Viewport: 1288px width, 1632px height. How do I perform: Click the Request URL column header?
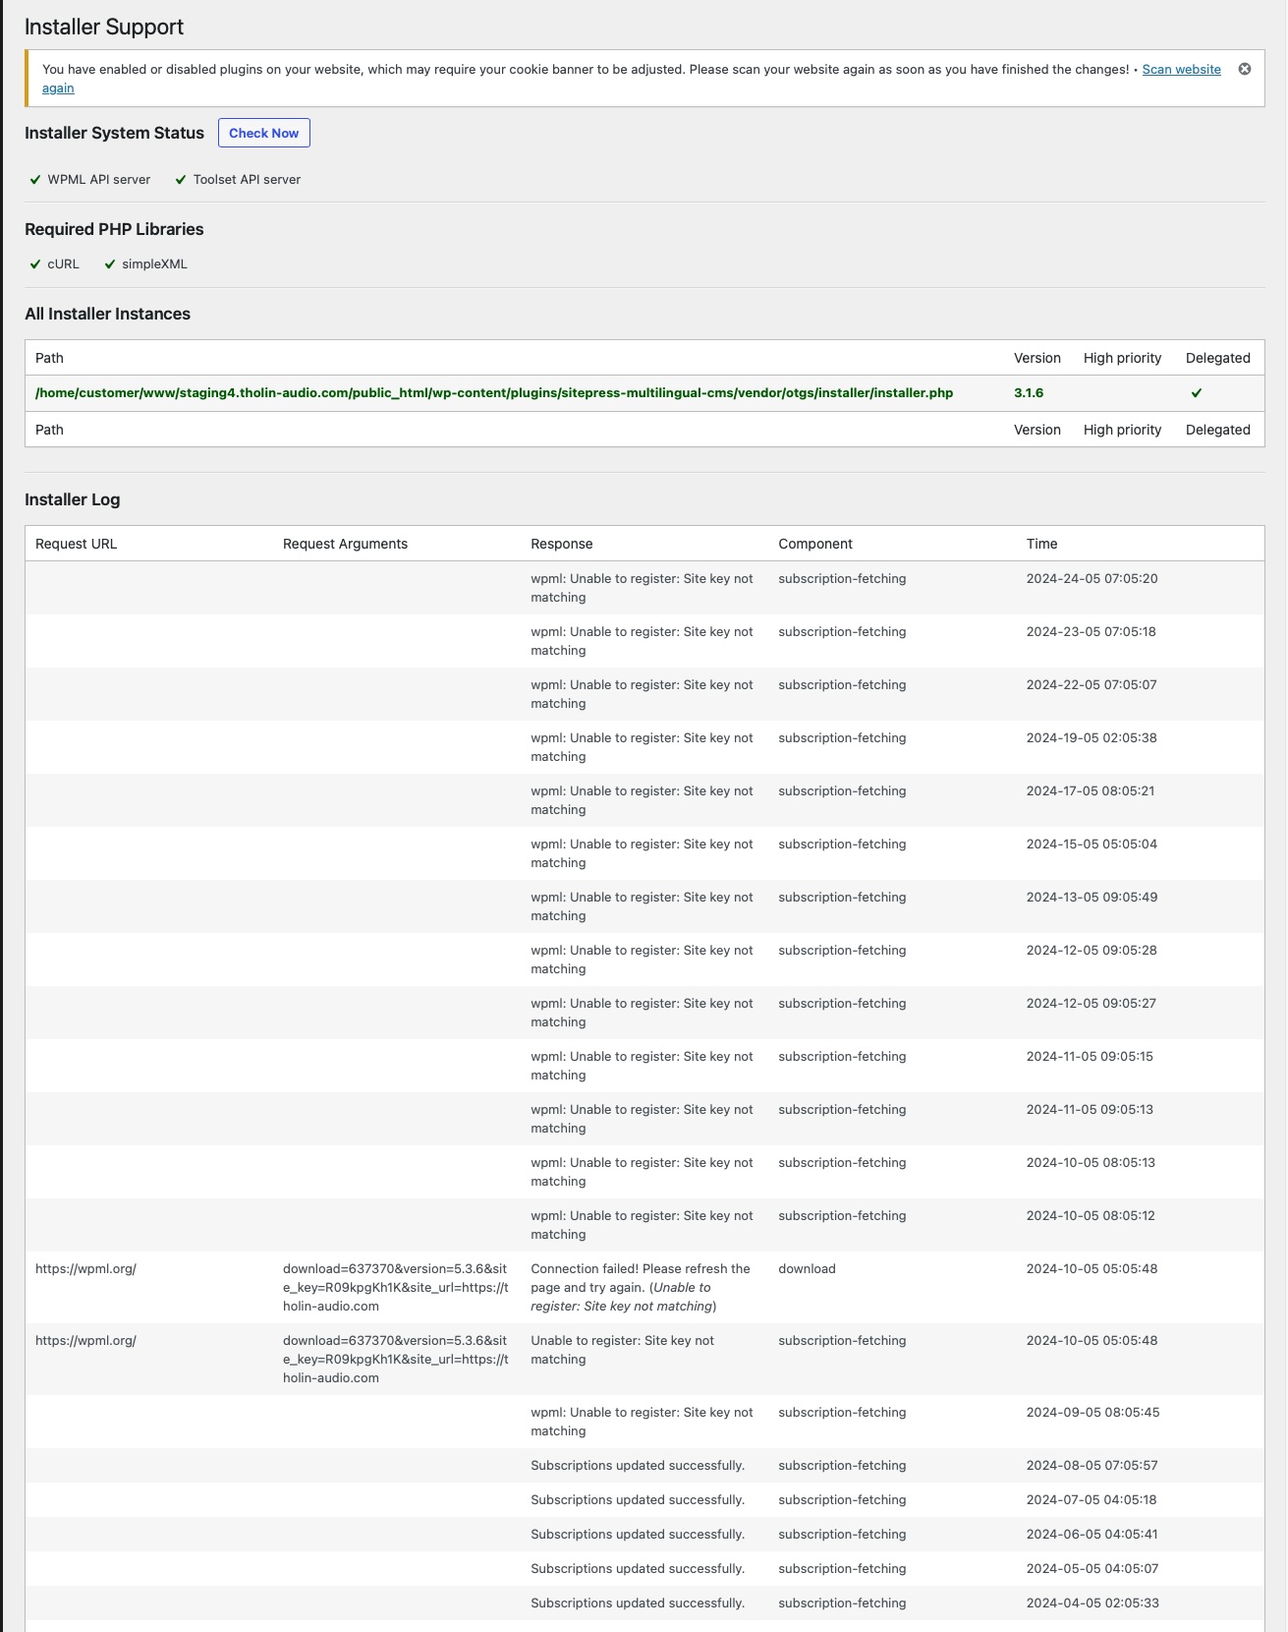(76, 544)
